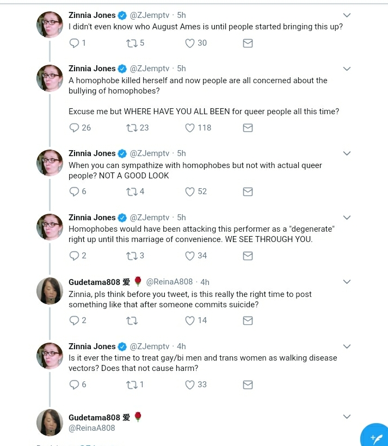388x446 pixels.
Task: Reply to the August Ames tweet
Action: pyautogui.click(x=75, y=43)
